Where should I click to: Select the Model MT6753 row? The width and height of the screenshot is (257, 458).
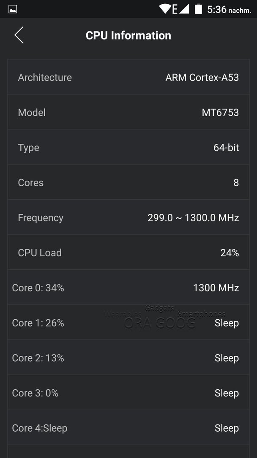coord(128,112)
